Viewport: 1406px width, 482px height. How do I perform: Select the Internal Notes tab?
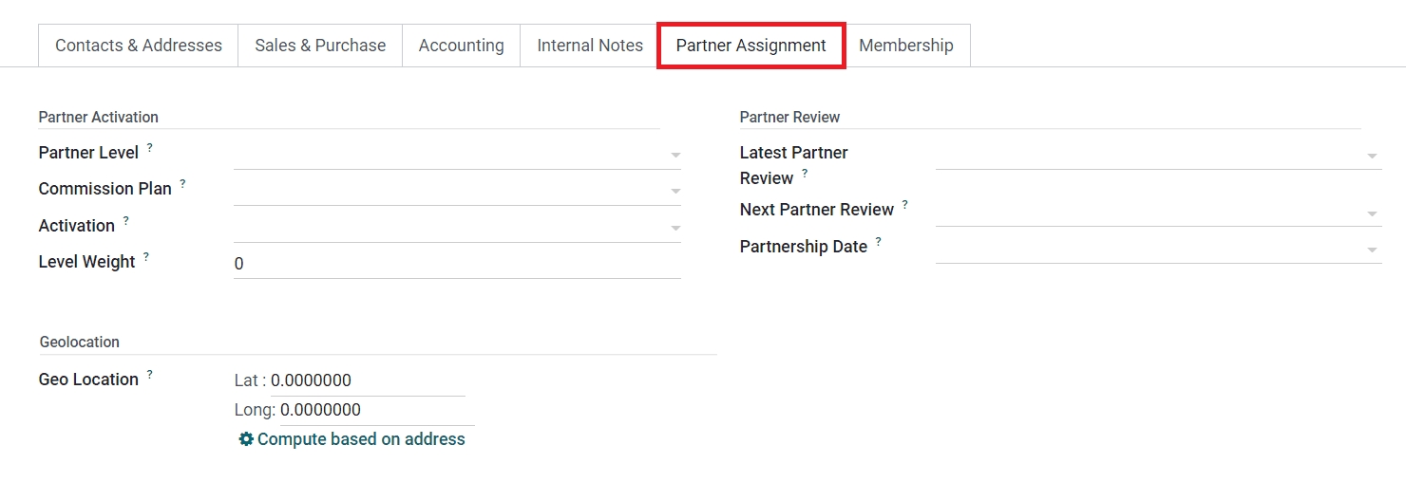pyautogui.click(x=590, y=46)
